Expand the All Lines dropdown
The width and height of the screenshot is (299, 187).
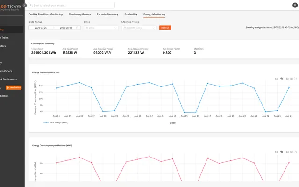pos(101,28)
